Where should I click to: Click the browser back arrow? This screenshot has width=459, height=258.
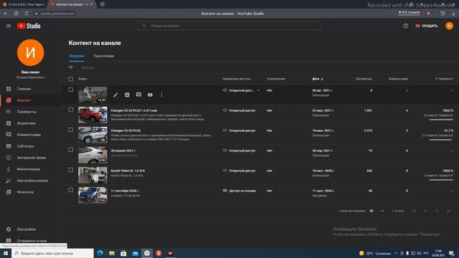click(6, 14)
